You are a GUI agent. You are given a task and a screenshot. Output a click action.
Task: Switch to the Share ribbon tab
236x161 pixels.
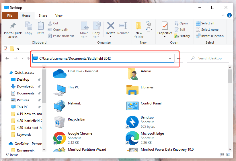43,15
